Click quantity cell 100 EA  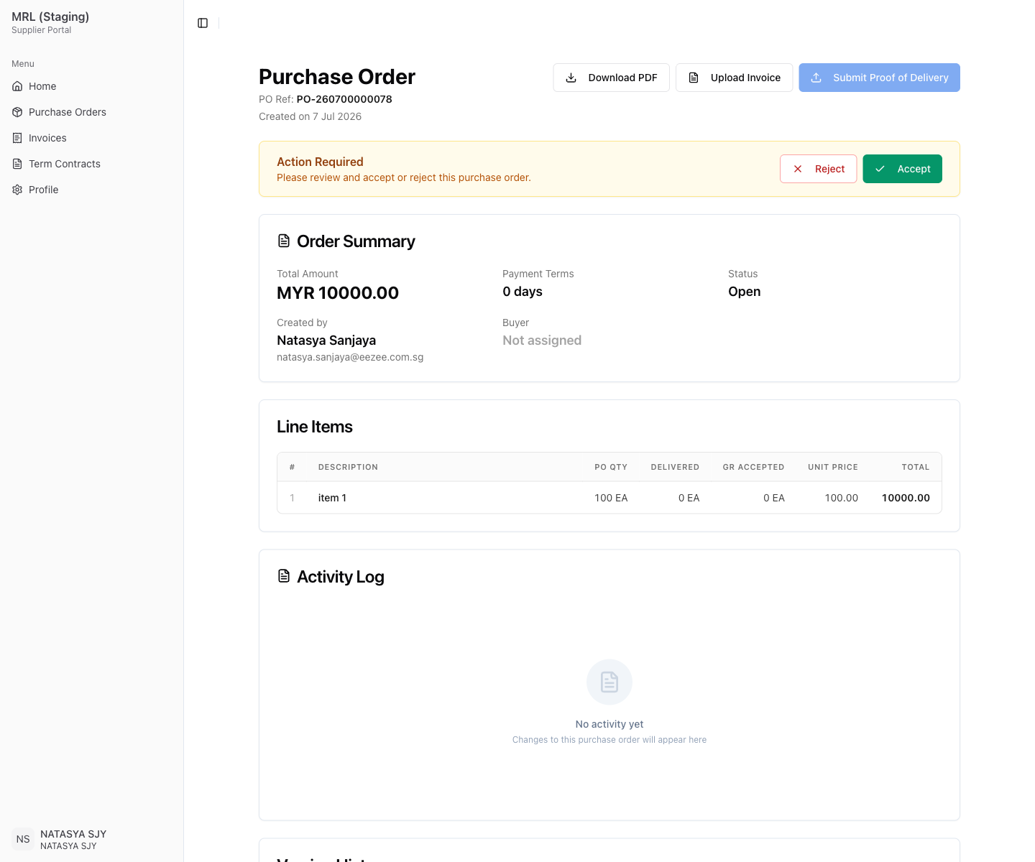[x=611, y=498]
